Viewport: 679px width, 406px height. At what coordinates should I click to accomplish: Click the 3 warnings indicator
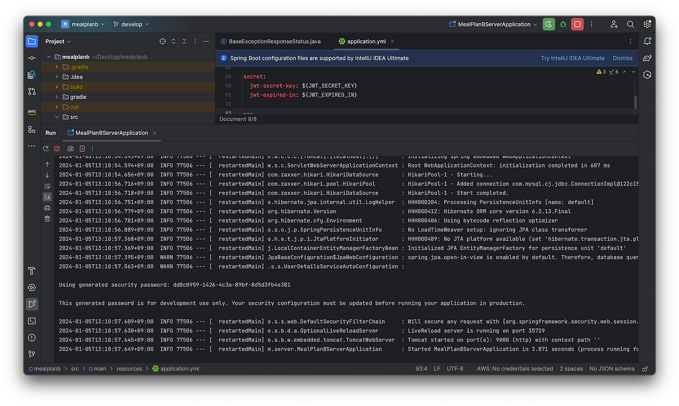pyautogui.click(x=601, y=72)
